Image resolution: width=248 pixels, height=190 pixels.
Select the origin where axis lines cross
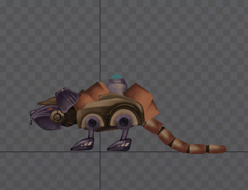pyautogui.click(x=100, y=152)
